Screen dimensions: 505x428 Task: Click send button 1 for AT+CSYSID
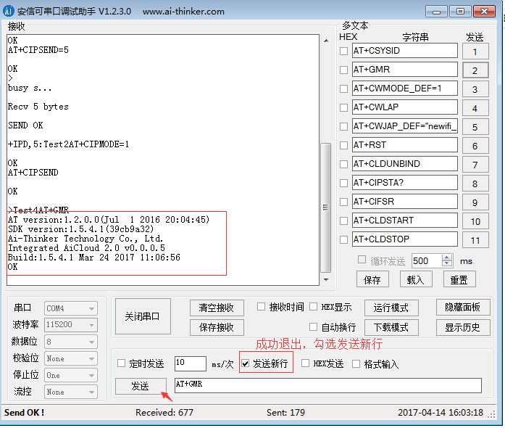click(x=475, y=52)
